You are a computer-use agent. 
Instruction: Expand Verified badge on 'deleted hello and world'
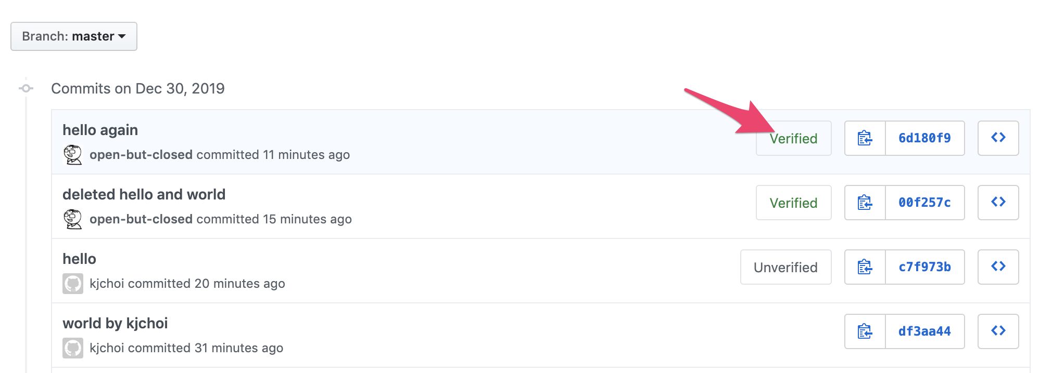point(793,203)
